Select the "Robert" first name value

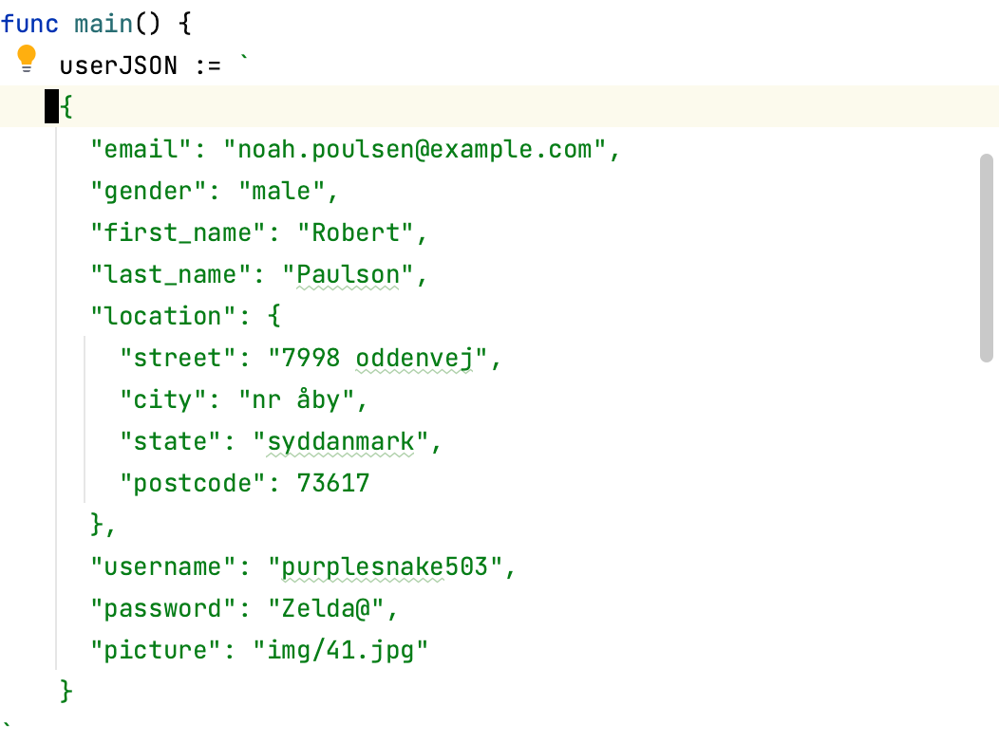point(356,232)
